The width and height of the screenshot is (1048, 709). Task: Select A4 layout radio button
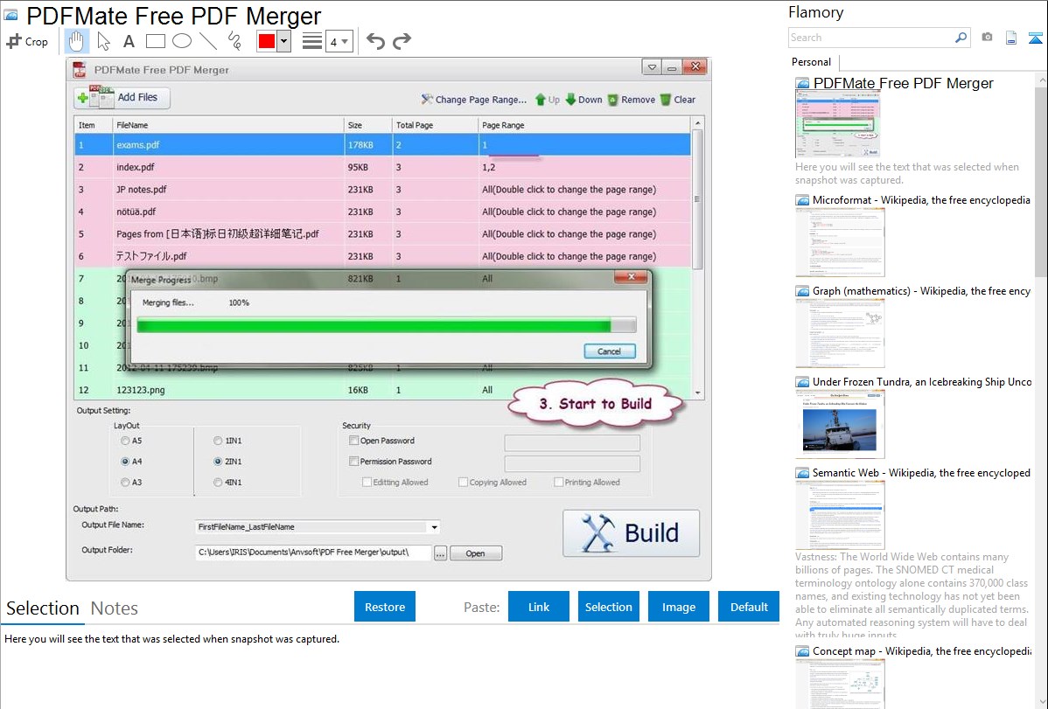[125, 462]
